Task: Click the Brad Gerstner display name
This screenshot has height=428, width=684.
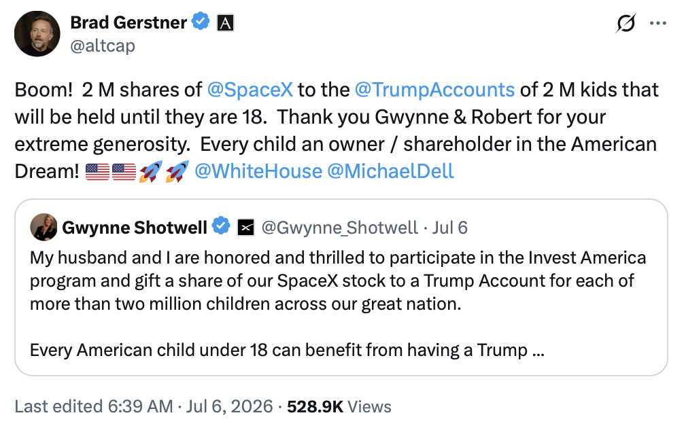Action: pos(129,22)
